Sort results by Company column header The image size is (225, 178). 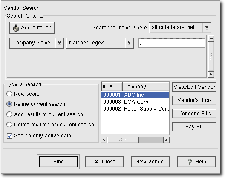click(145, 87)
